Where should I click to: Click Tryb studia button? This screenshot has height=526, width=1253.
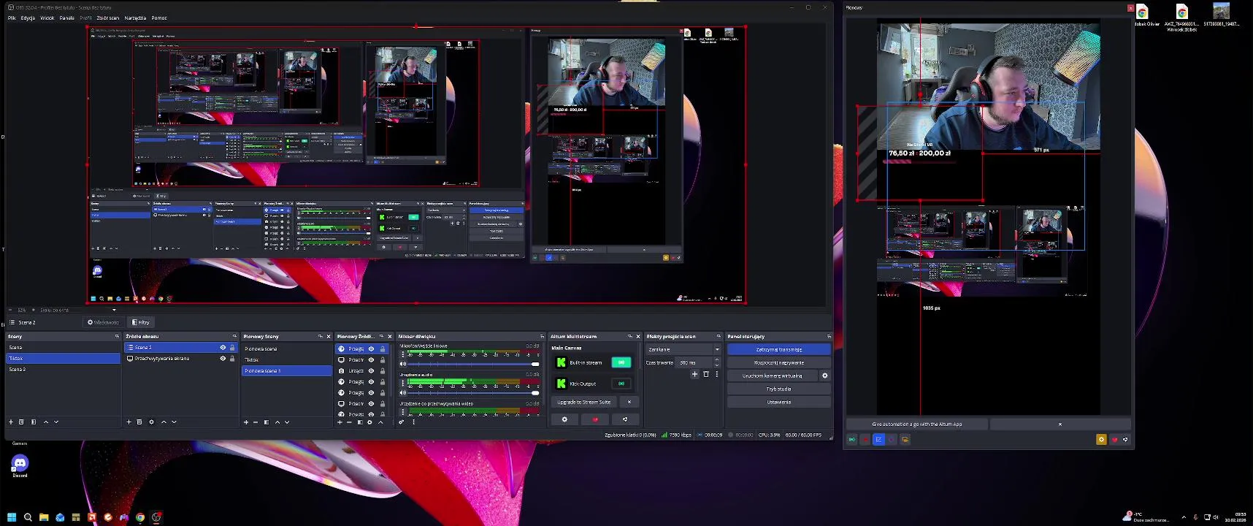click(779, 389)
